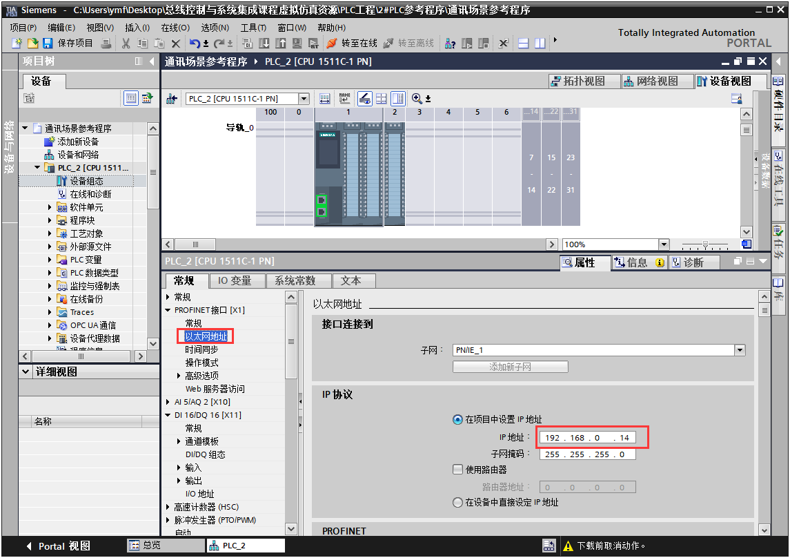Click the stop CPU icon
790x558 pixels.
click(484, 44)
